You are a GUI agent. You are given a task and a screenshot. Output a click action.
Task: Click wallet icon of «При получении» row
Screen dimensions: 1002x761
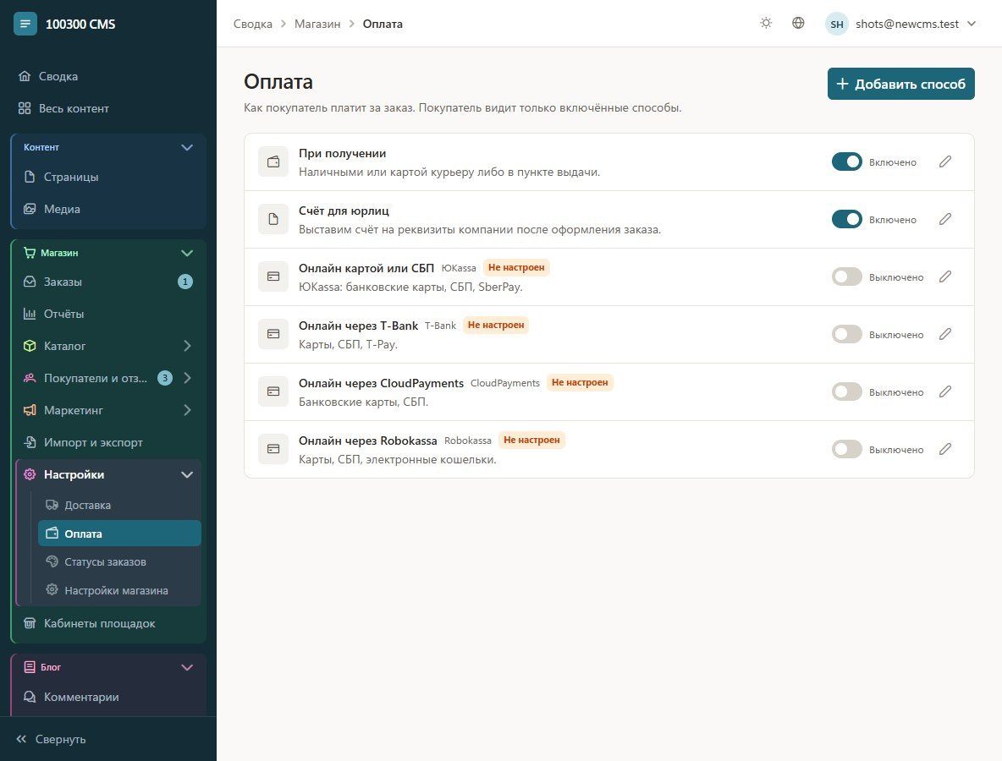pos(273,162)
